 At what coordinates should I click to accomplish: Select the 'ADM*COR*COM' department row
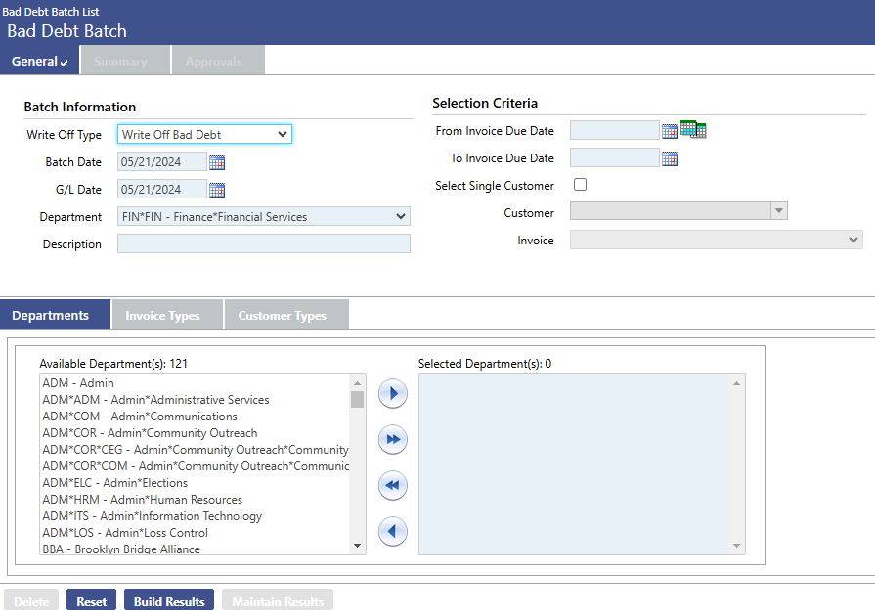[x=195, y=466]
